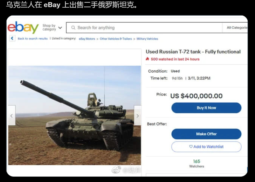Open Back to search results link
Viewport: 255px width, 182px height.
[x=33, y=39]
